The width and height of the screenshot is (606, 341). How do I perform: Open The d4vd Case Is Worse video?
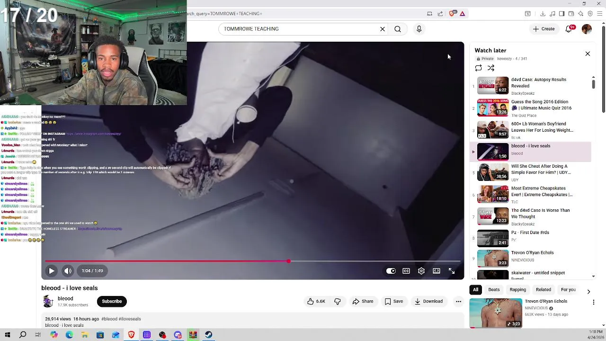tap(530, 216)
